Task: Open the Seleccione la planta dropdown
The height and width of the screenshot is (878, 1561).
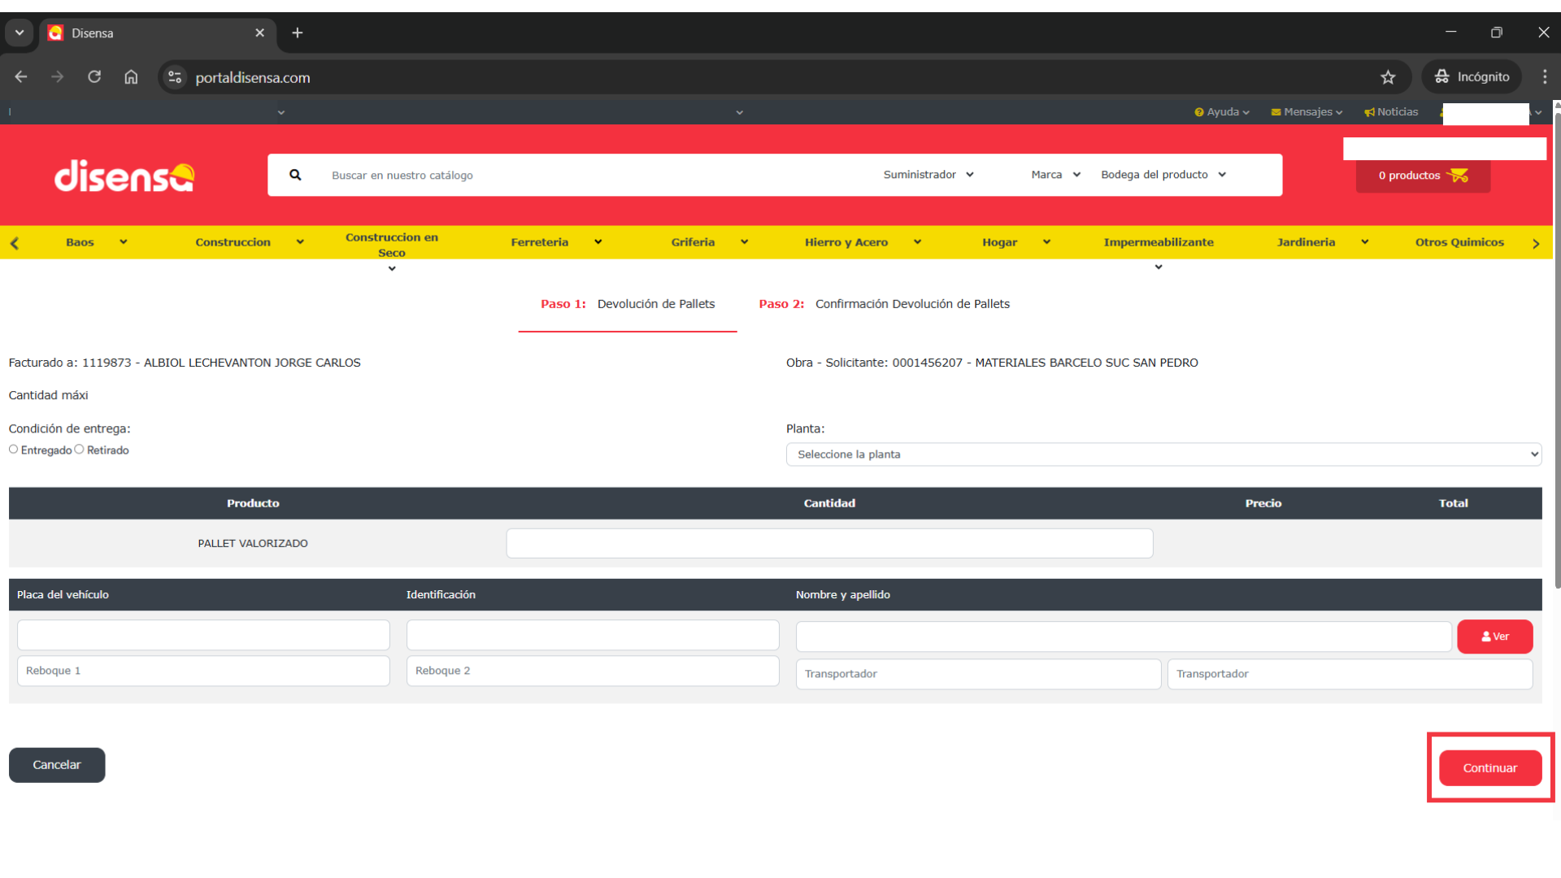Action: tap(1163, 454)
